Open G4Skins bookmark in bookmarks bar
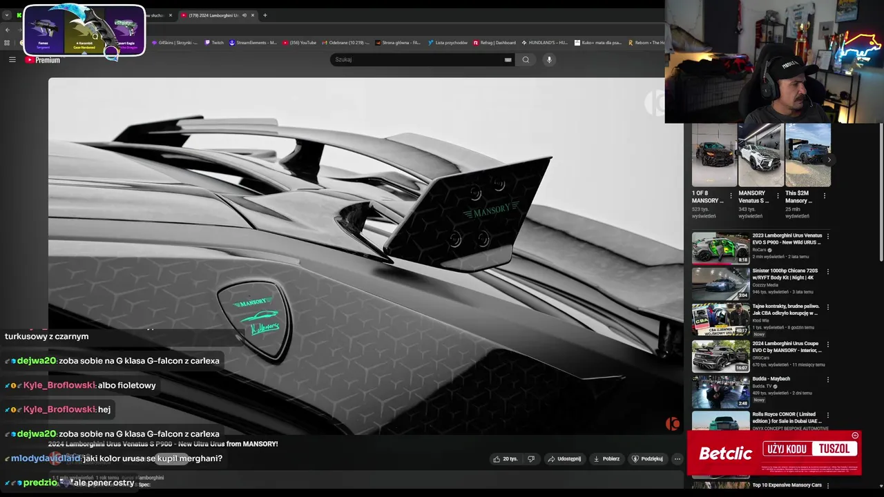The height and width of the screenshot is (497, 884). point(175,43)
